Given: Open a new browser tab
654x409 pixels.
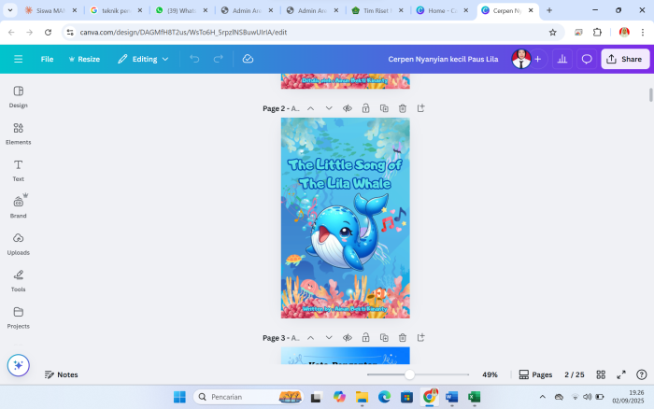Looking at the screenshot, I should coord(549,10).
